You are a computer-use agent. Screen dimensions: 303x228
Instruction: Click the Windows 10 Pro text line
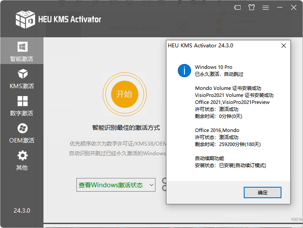(213, 67)
